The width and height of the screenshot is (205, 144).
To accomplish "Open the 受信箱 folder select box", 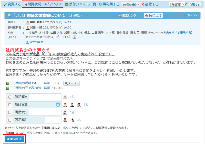I will pyautogui.click(x=177, y=4).
